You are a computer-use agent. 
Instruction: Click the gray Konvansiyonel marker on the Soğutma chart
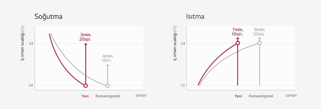tap(107, 86)
